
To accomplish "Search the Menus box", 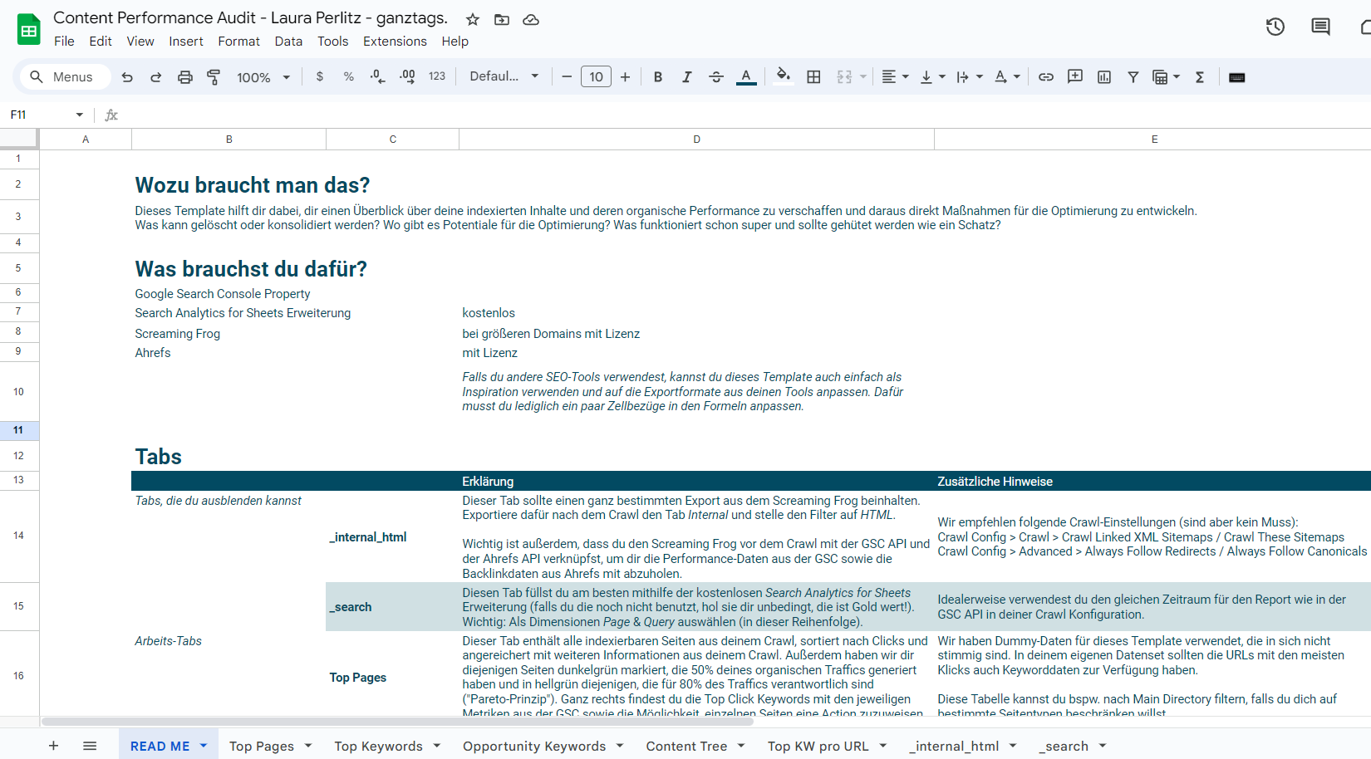I will [x=66, y=76].
